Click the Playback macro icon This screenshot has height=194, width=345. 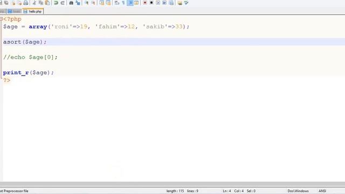click(x=158, y=3)
